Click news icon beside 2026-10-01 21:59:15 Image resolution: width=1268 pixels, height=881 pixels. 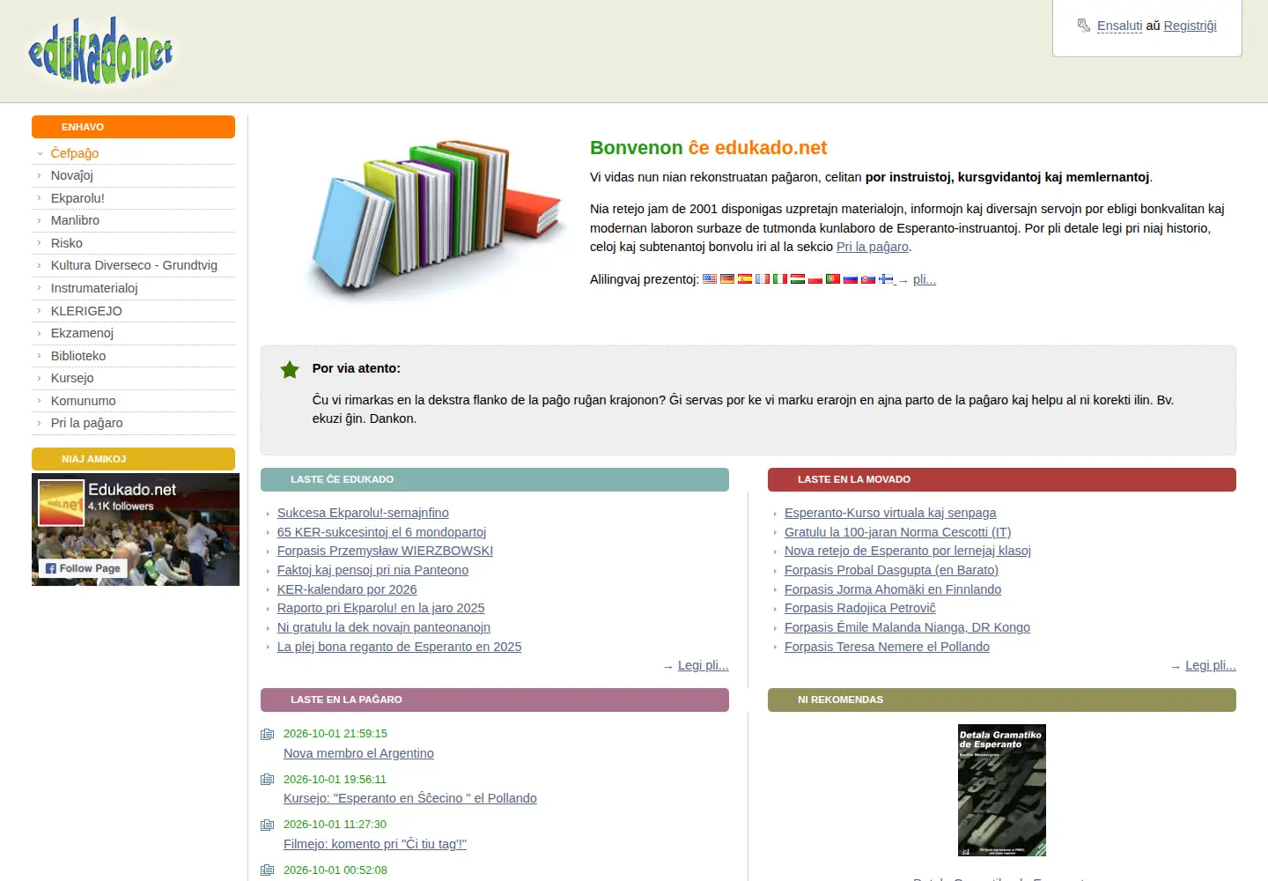click(x=268, y=734)
